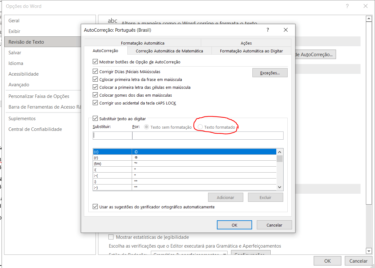The image size is (375, 268).
Task: Confirm AutoCorreção dialog with OK
Action: tap(234, 225)
